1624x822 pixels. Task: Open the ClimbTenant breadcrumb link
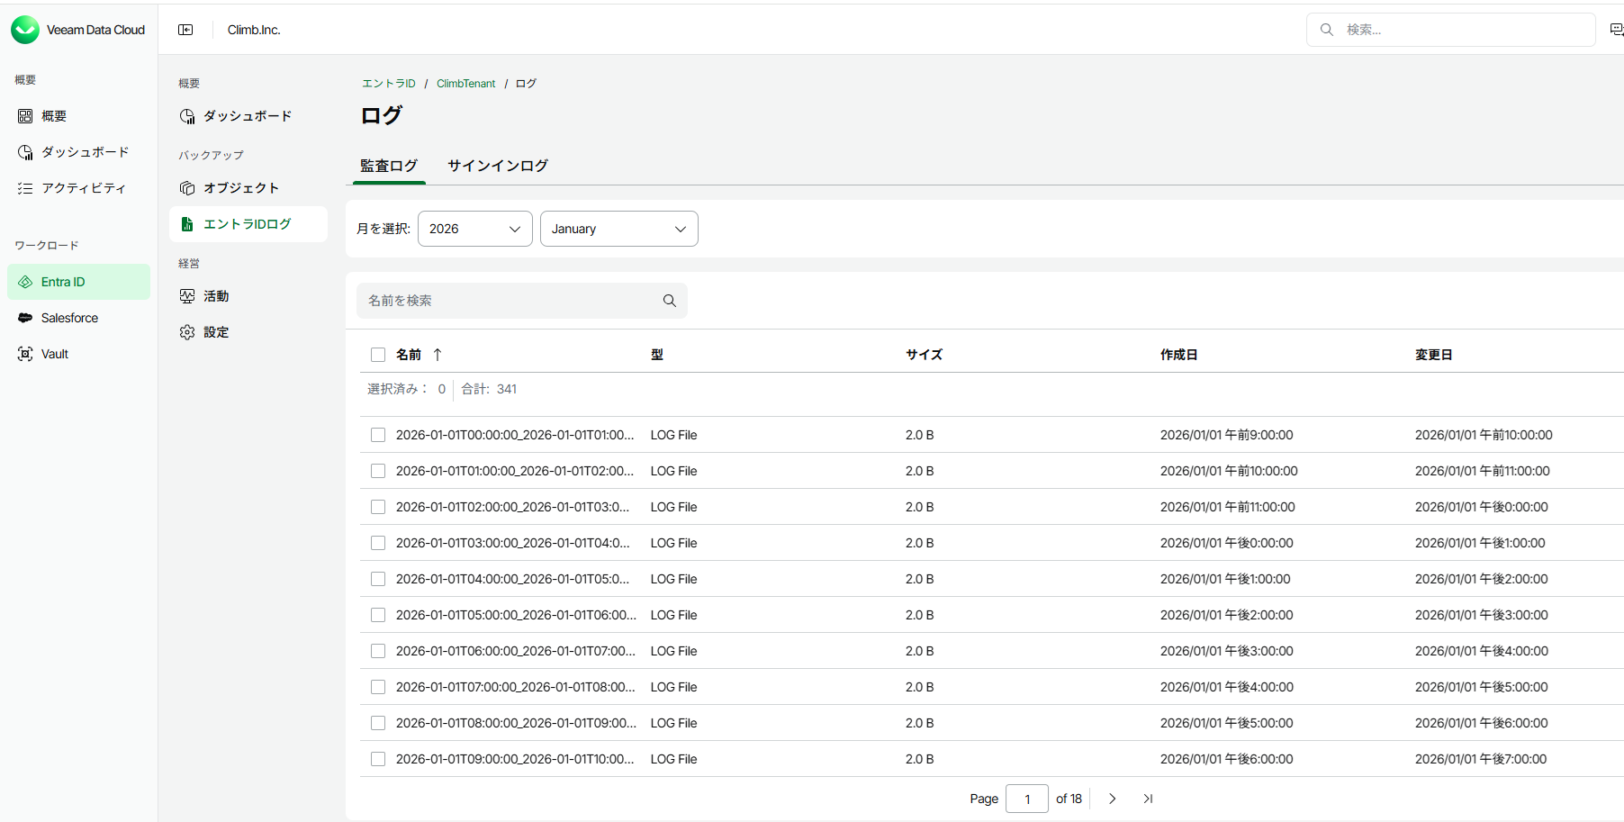coord(465,83)
